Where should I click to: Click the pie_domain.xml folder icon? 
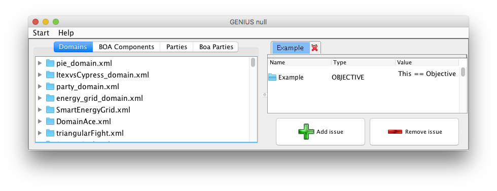(50, 63)
